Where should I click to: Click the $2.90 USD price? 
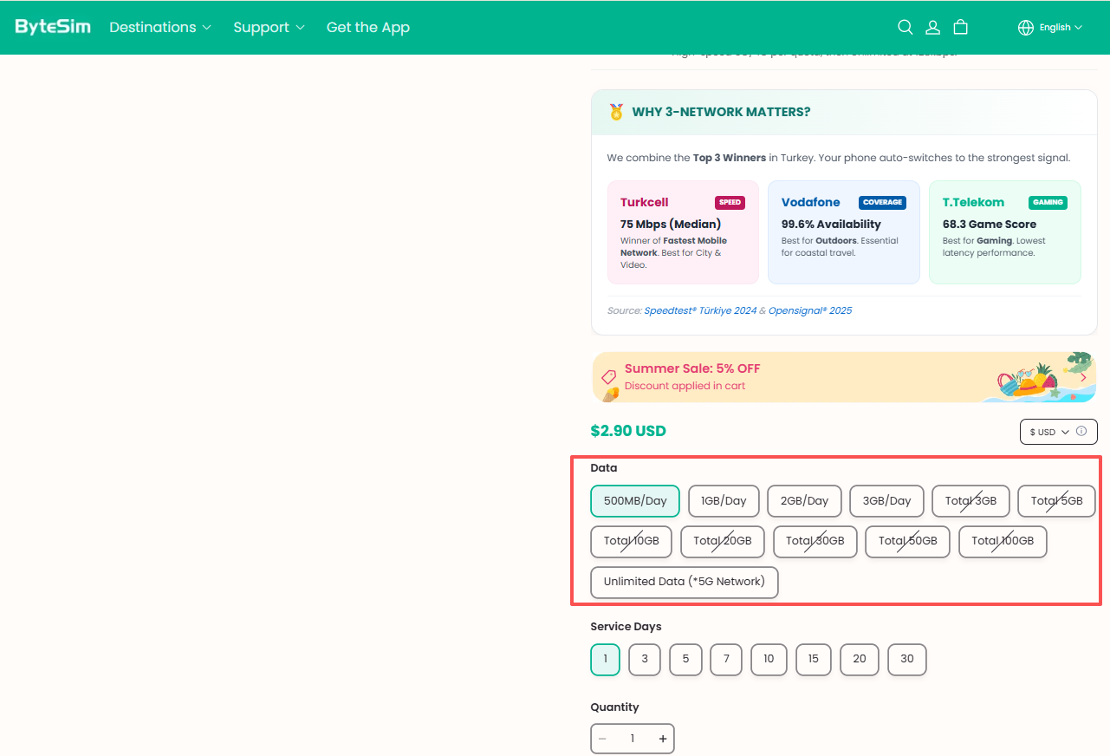click(628, 431)
